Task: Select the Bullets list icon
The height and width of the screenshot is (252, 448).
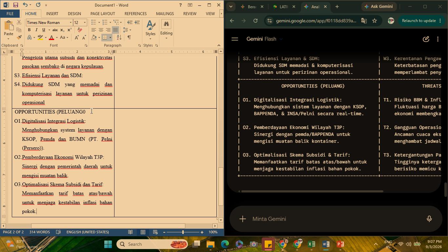Action: click(93, 22)
